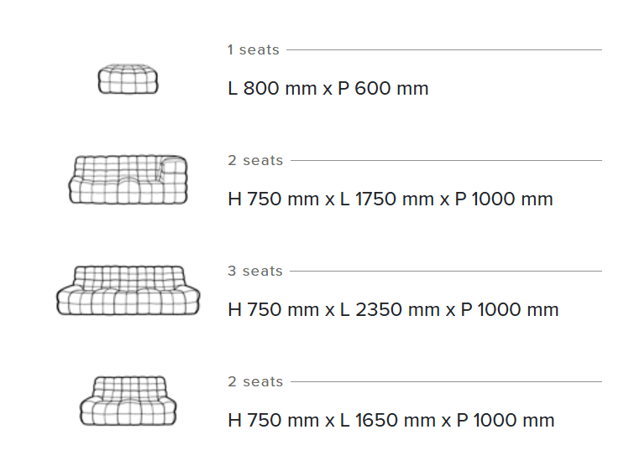
Task: Click "2 seats" label above L 1650 mm
Action: pos(255,382)
